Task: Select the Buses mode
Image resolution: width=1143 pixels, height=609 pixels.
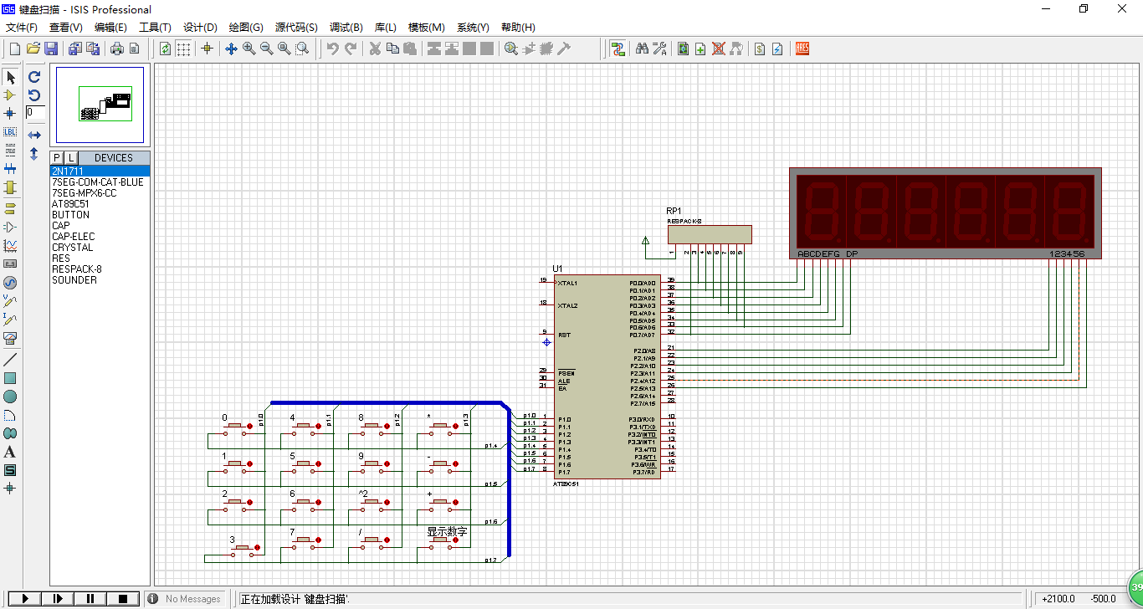Action: pyautogui.click(x=10, y=168)
